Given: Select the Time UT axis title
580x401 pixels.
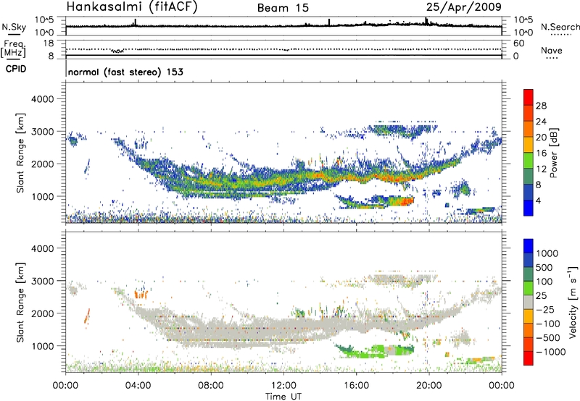Looking at the screenshot, I should (x=283, y=397).
